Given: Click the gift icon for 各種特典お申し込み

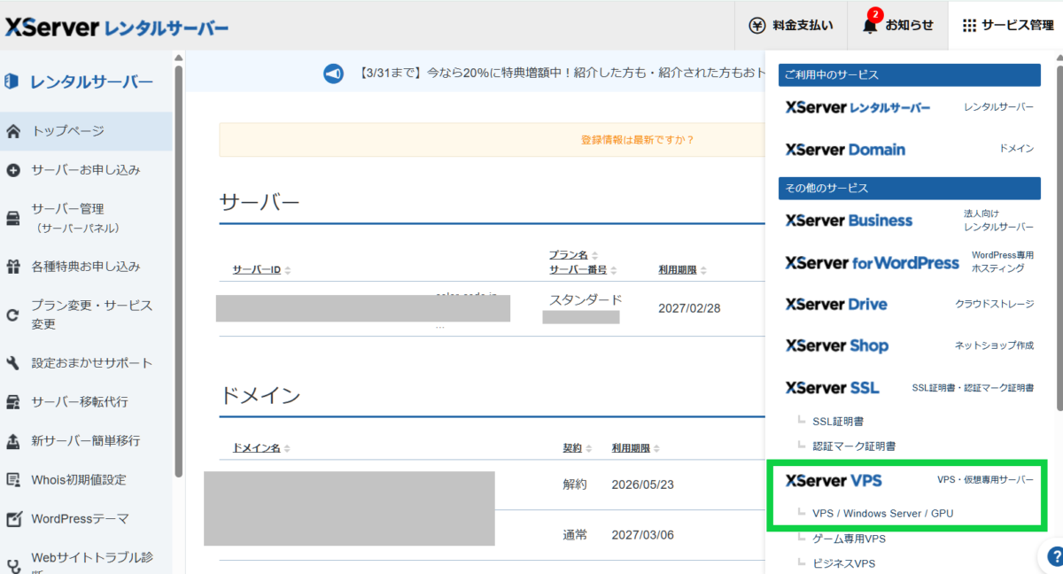Looking at the screenshot, I should pyautogui.click(x=13, y=267).
